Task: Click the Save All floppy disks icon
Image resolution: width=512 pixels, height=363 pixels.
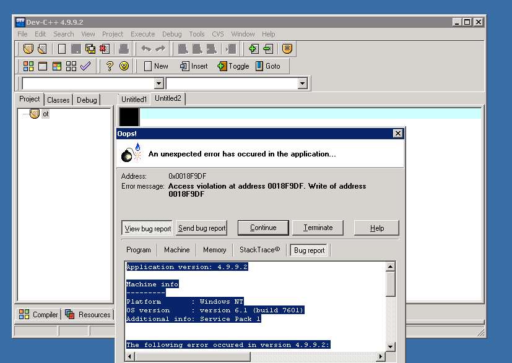Action: click(x=90, y=49)
